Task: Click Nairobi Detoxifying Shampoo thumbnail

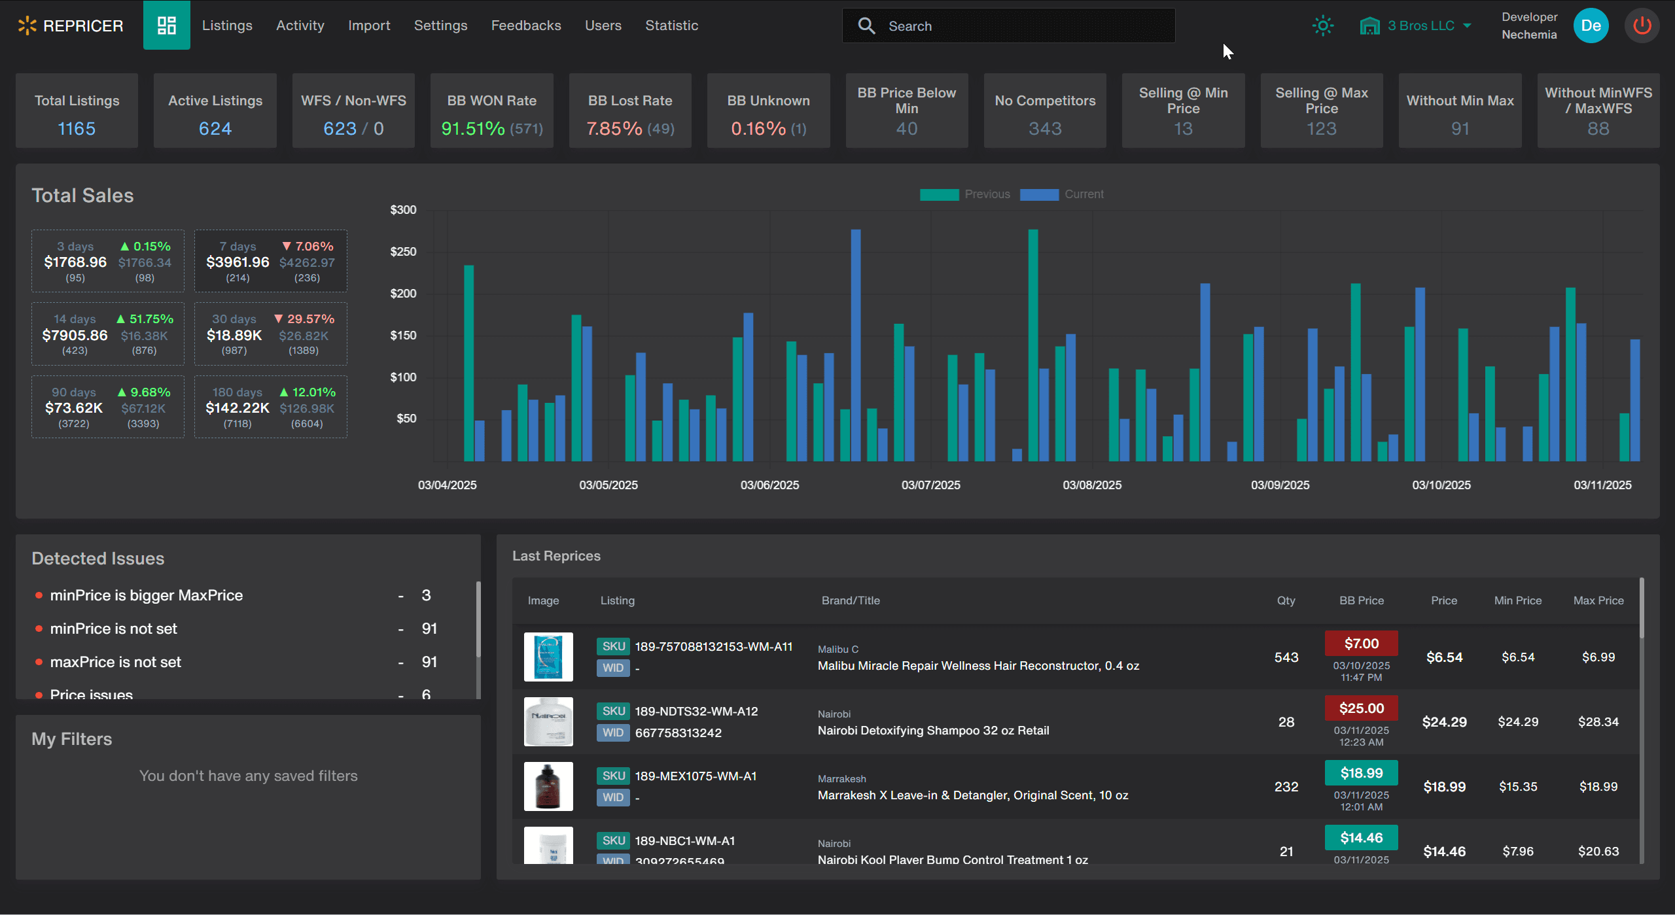Action: coord(548,721)
